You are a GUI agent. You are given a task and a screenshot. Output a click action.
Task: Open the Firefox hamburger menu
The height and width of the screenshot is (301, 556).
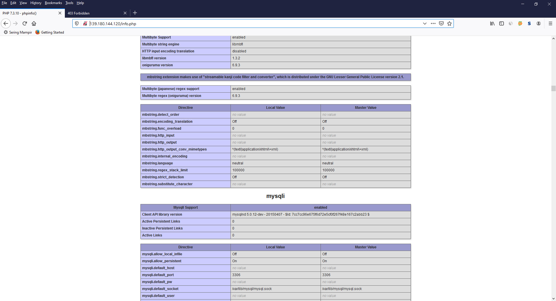tap(550, 23)
